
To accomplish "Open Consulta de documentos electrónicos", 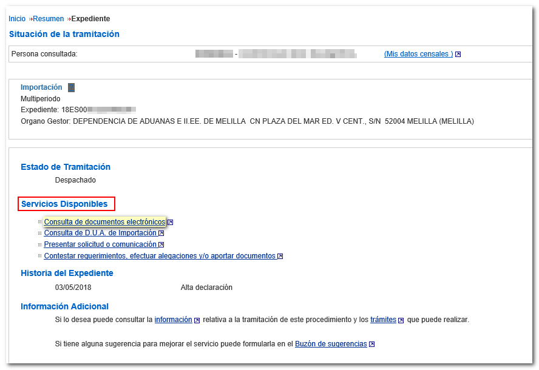I will tap(104, 222).
